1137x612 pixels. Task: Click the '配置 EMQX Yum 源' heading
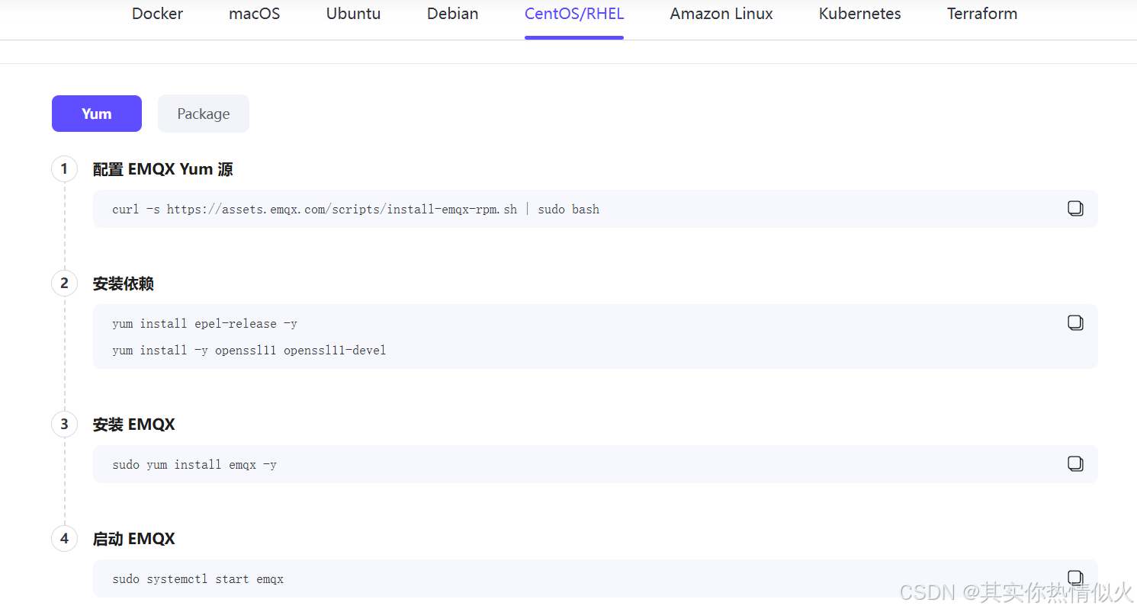pos(162,169)
